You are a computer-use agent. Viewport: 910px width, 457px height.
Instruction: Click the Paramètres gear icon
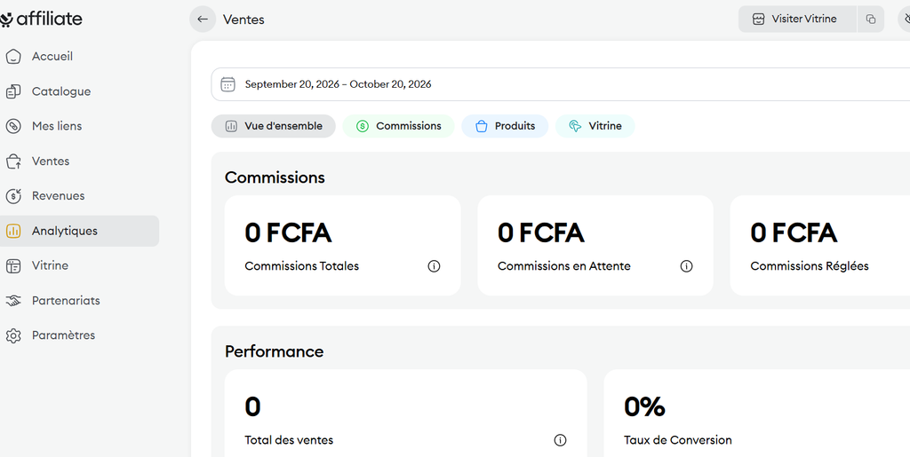coord(13,336)
